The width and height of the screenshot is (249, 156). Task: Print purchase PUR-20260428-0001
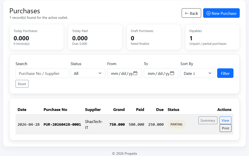(x=225, y=128)
